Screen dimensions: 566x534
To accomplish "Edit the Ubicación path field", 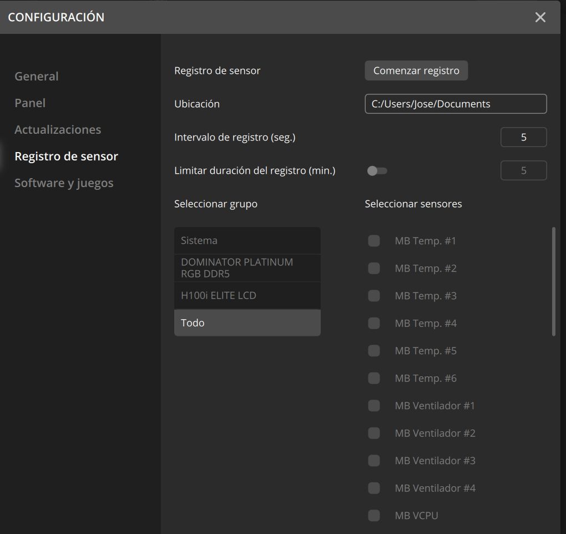I will tap(456, 104).
